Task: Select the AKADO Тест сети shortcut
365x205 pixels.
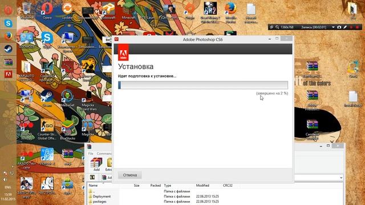Action: (x=26, y=159)
